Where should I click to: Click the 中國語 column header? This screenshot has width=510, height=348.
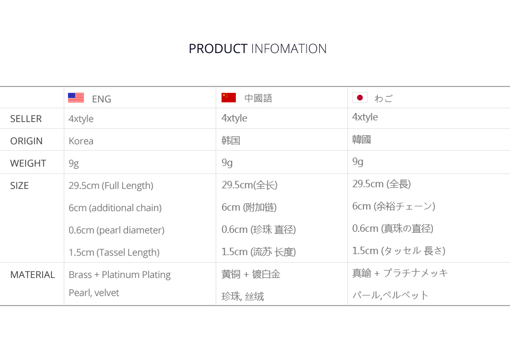pos(258,98)
